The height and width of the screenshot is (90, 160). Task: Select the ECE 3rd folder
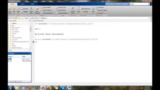pyautogui.click(x=14, y=34)
